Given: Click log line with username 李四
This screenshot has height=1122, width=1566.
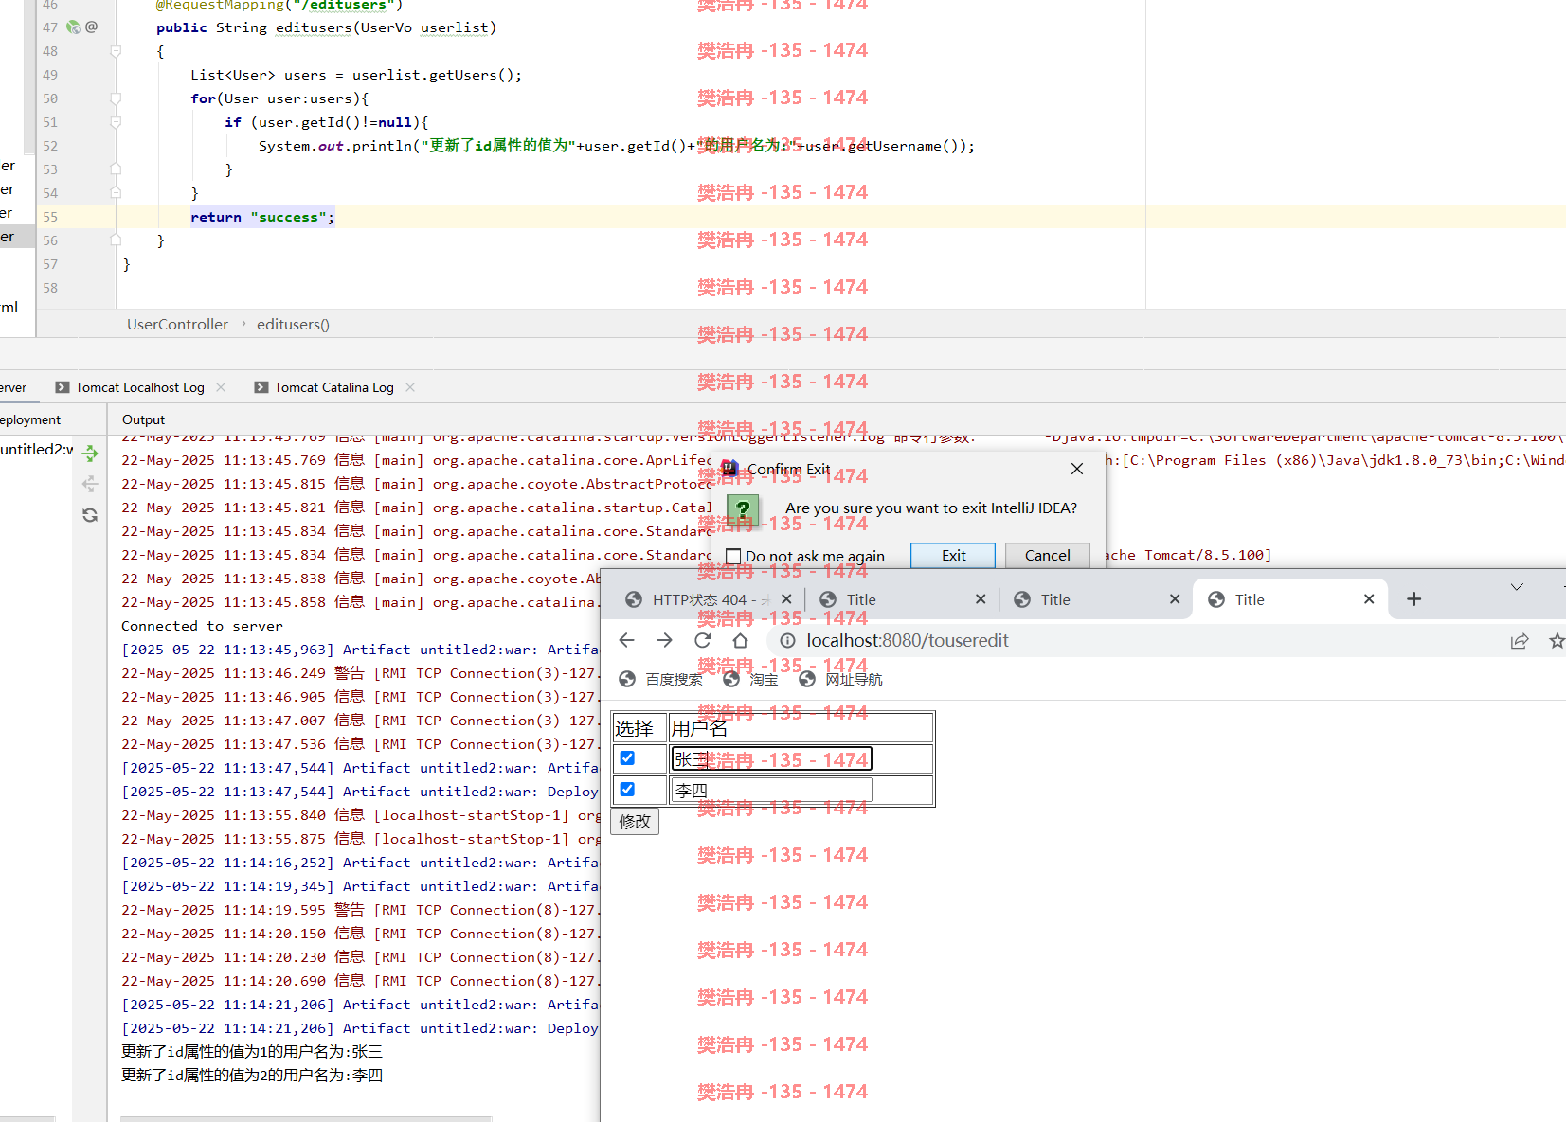Looking at the screenshot, I should 252,1076.
